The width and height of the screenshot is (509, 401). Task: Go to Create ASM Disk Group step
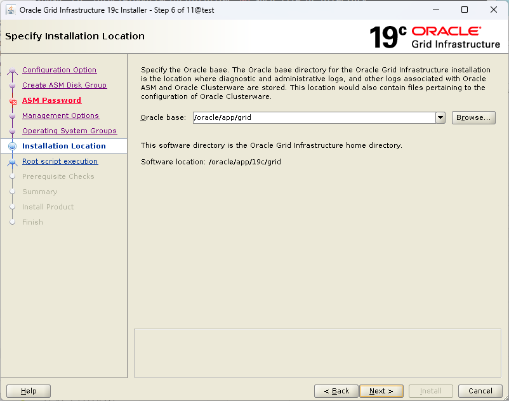(x=64, y=85)
